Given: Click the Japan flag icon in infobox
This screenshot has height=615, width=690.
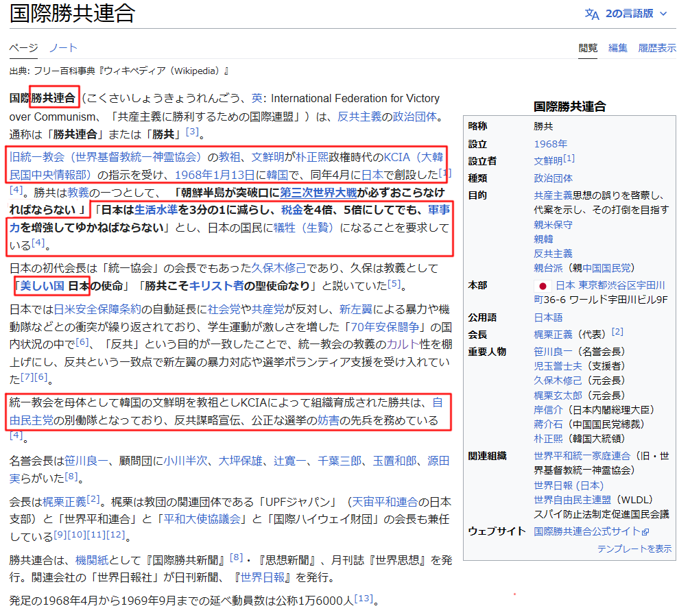Looking at the screenshot, I should pos(543,286).
